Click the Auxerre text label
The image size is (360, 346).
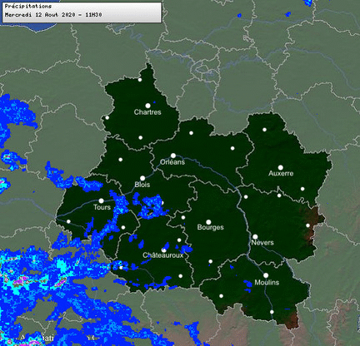281,174
